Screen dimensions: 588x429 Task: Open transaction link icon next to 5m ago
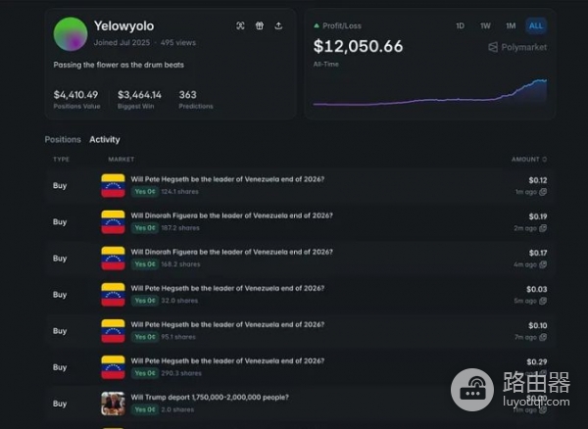tap(543, 301)
